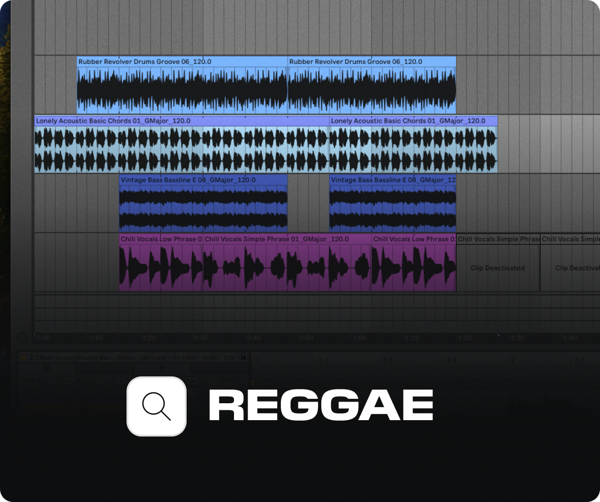Click the 0:30 mark on the time ruler
The image size is (600, 502).
point(202,337)
